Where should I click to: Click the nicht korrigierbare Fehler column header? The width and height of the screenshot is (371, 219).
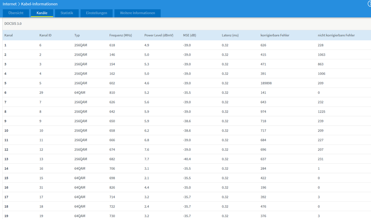coord(336,35)
